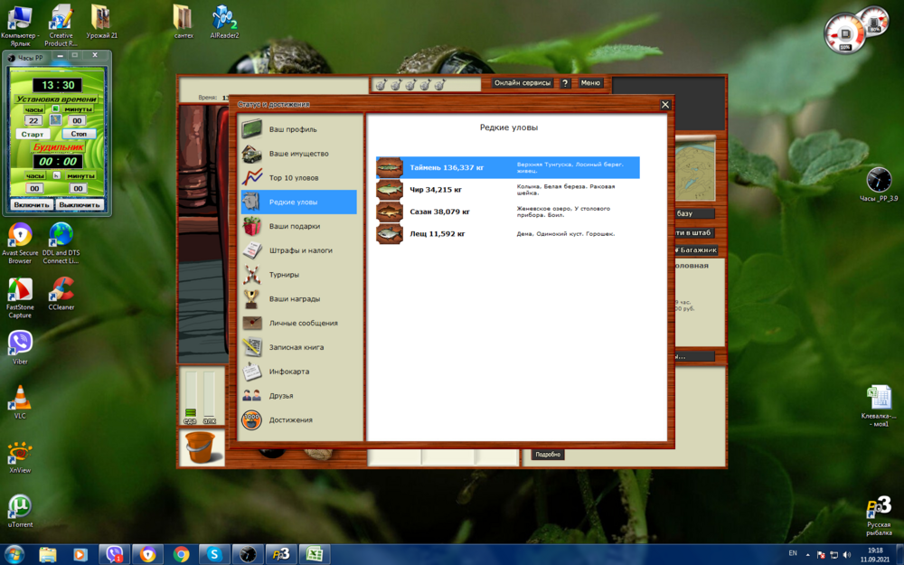Select the Сазан 38,079 кг catch
904x565 pixels.
click(x=507, y=212)
